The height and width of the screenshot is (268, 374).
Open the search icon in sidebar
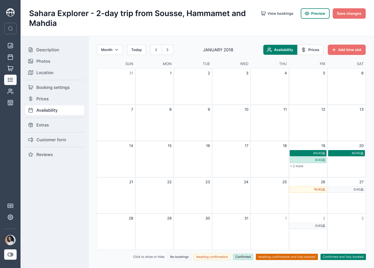pyautogui.click(x=10, y=29)
